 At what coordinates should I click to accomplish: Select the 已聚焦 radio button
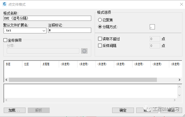click(100, 20)
